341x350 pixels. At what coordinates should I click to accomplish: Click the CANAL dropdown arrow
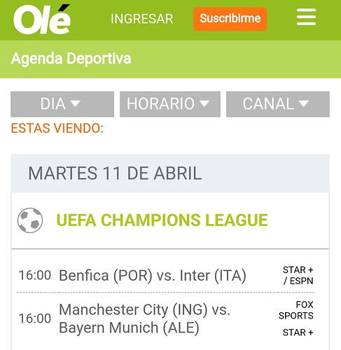(304, 104)
